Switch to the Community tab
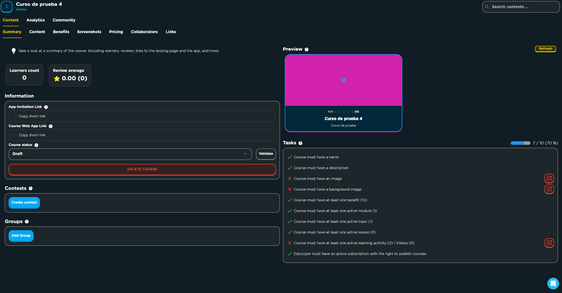This screenshot has width=562, height=293. click(64, 20)
